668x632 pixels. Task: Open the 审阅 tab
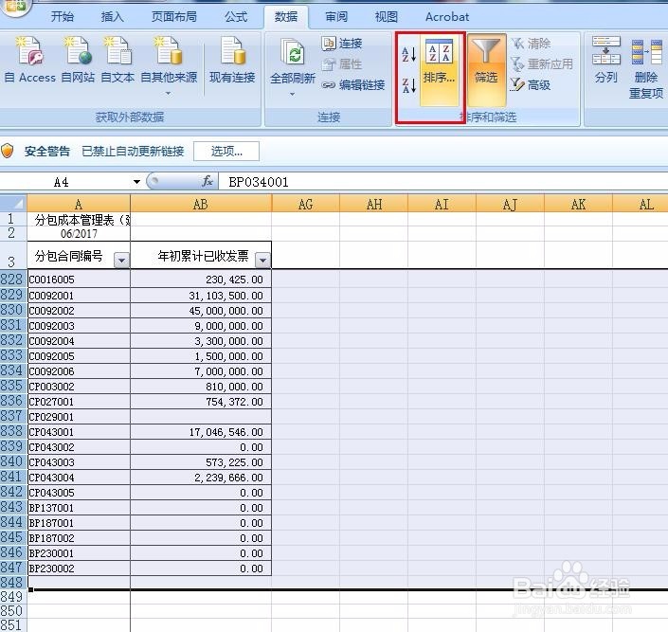click(336, 17)
